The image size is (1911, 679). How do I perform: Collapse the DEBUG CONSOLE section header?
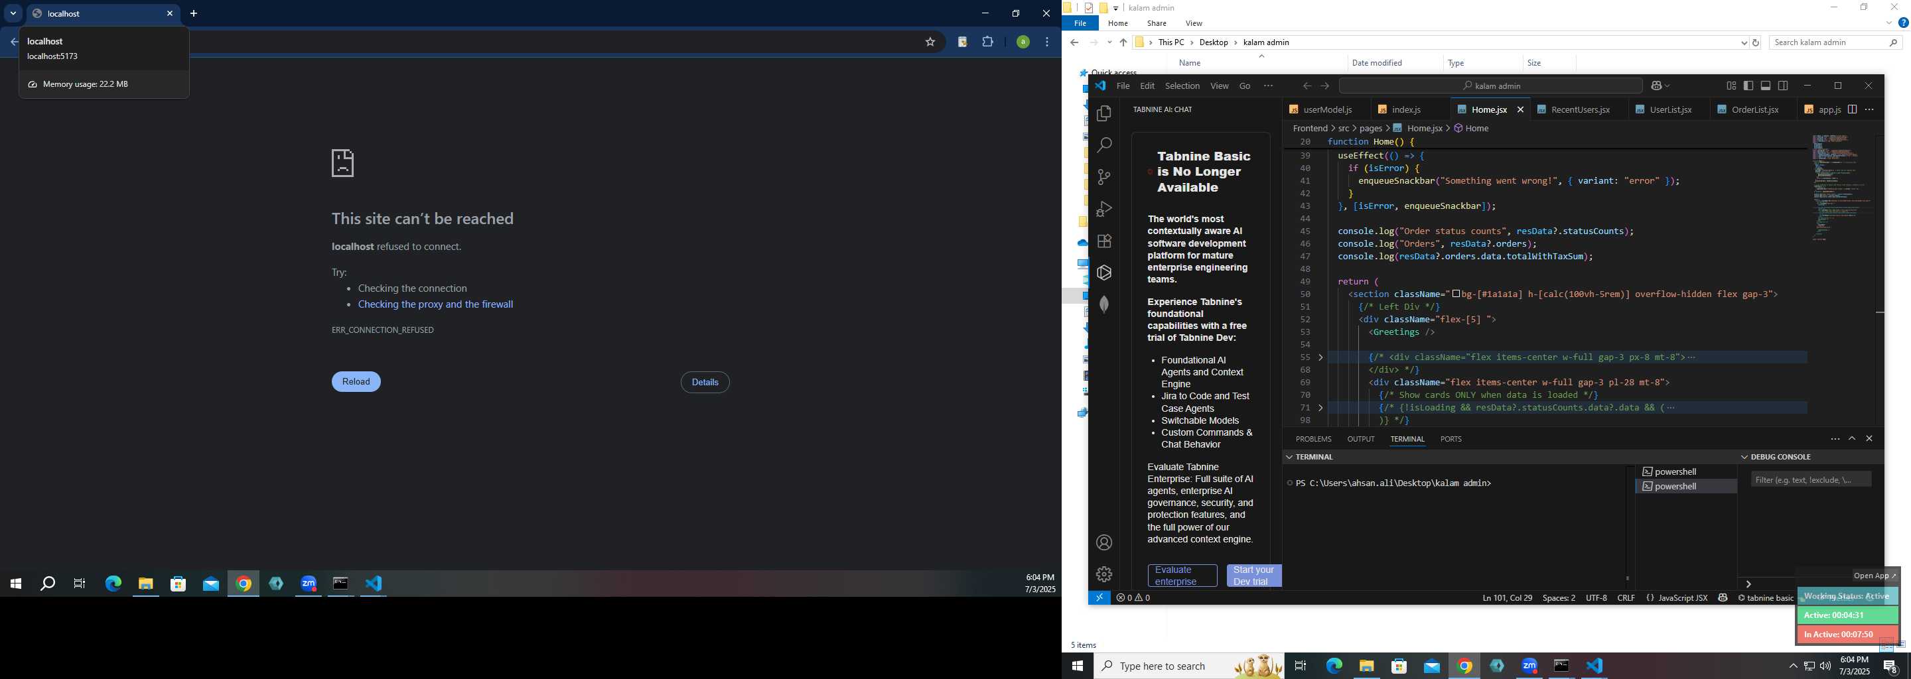[x=1775, y=457]
